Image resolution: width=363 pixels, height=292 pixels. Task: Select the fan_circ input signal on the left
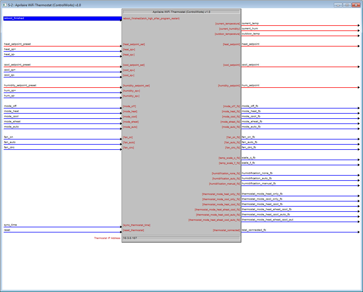tap(9, 147)
